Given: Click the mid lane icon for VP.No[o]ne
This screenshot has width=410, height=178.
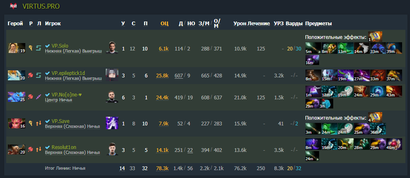Looking at the screenshot, I should (39, 97).
